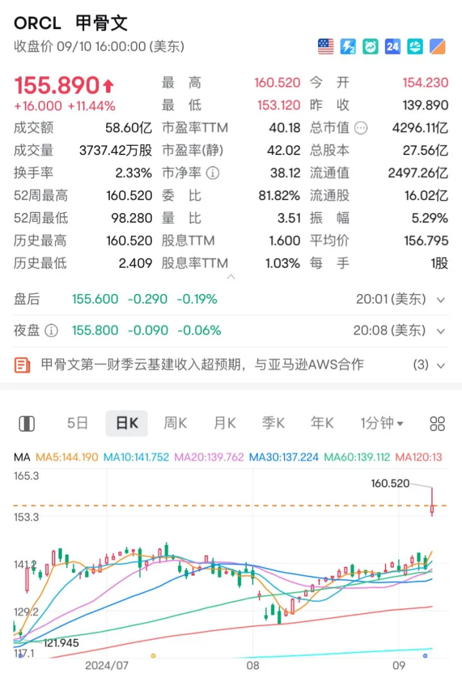This screenshot has height=682, width=462.
Task: Tap the US flag market icon
Action: [326, 46]
